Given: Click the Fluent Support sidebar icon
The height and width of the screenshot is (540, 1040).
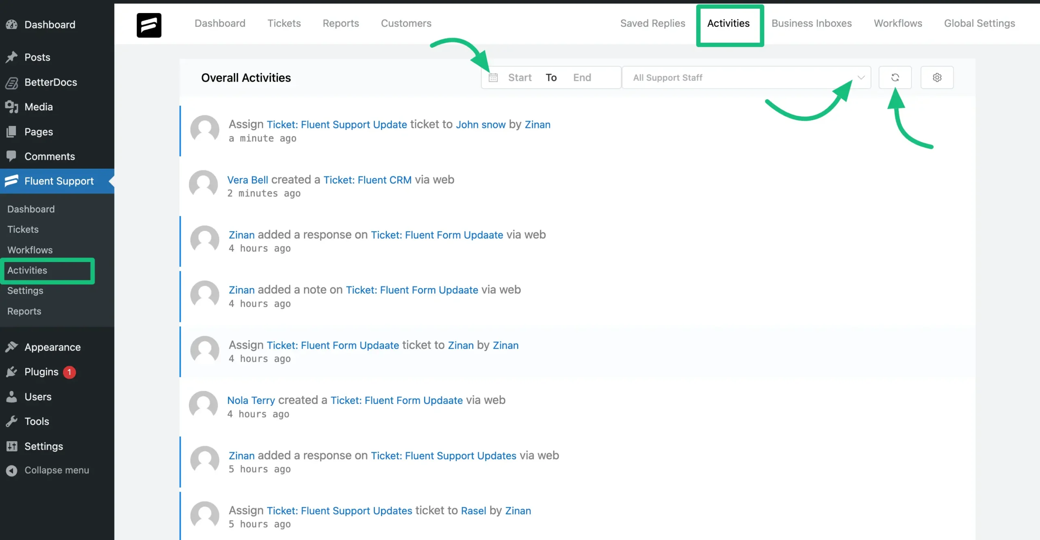Looking at the screenshot, I should 11,181.
